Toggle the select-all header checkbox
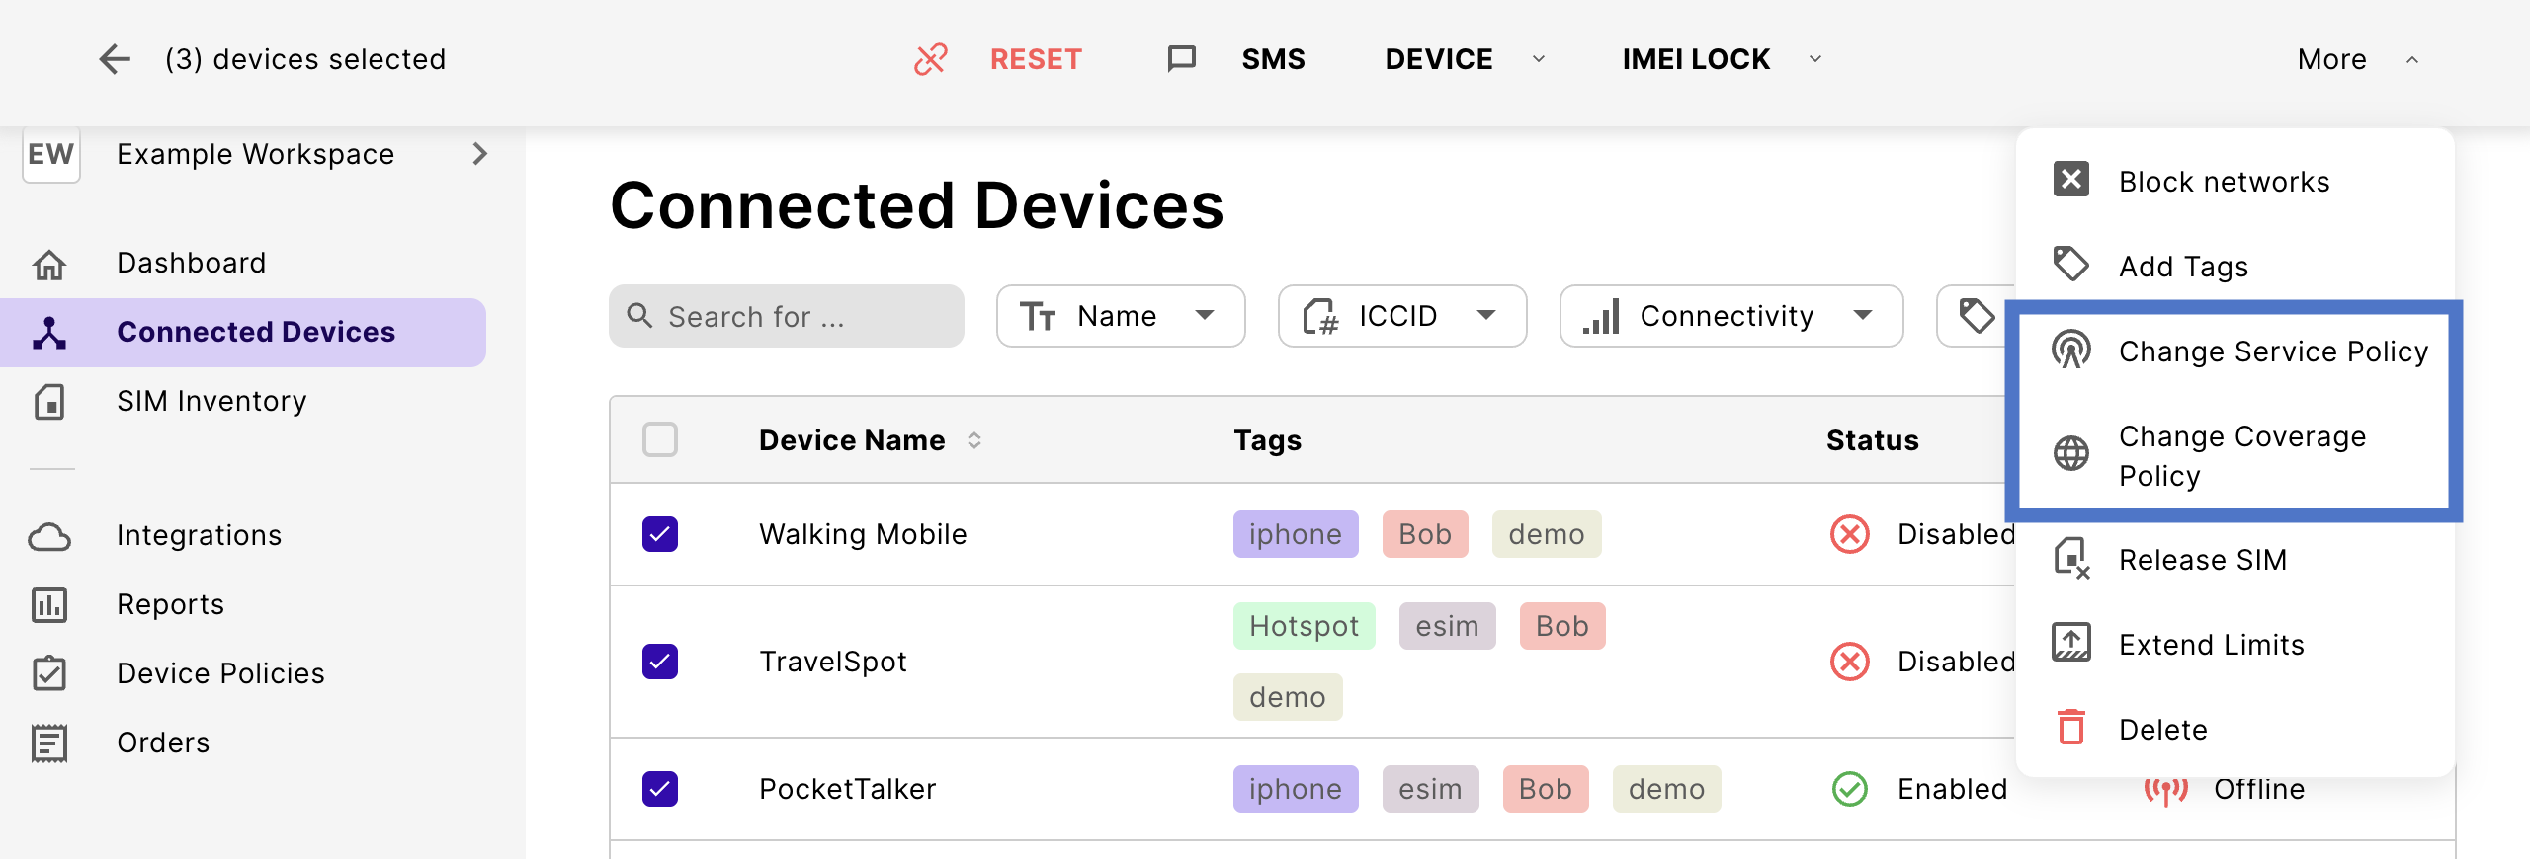 pyautogui.click(x=660, y=439)
